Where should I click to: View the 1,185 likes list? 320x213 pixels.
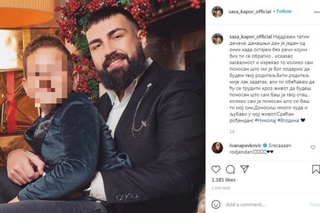[223, 180]
